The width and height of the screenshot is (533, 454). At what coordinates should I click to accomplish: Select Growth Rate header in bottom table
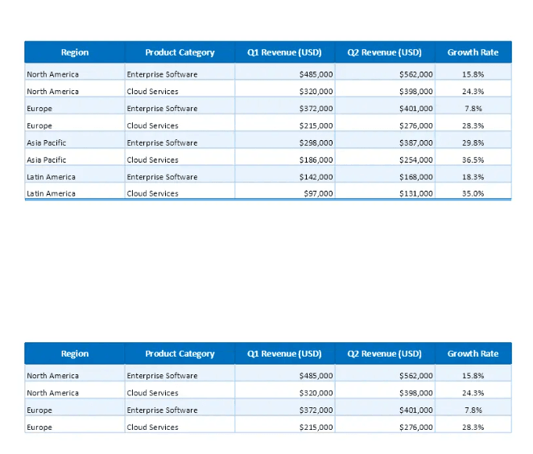tap(473, 353)
